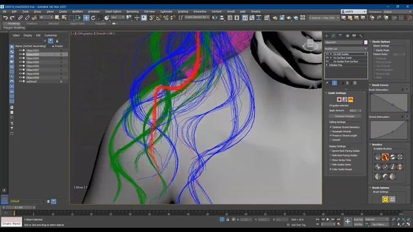Image resolution: width=413 pixels, height=232 pixels.
Task: Click the Play animation button
Action: [x=328, y=219]
